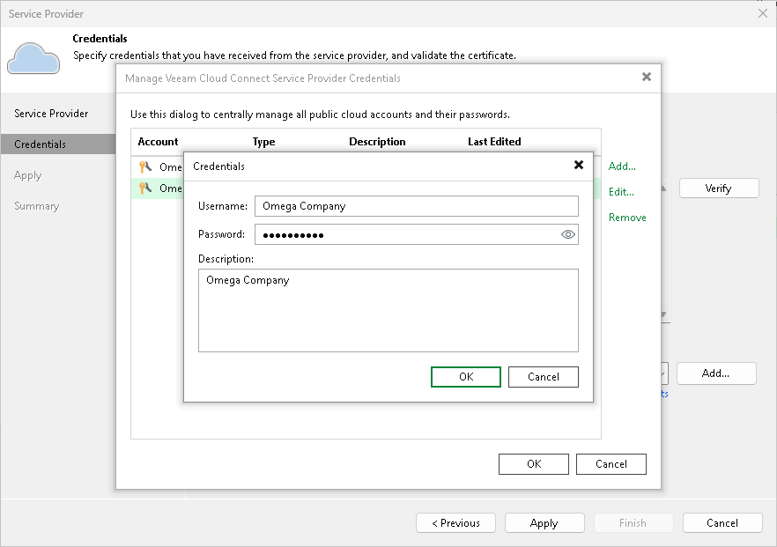The width and height of the screenshot is (777, 547).
Task: Click the Edit... link
Action: pyautogui.click(x=621, y=191)
